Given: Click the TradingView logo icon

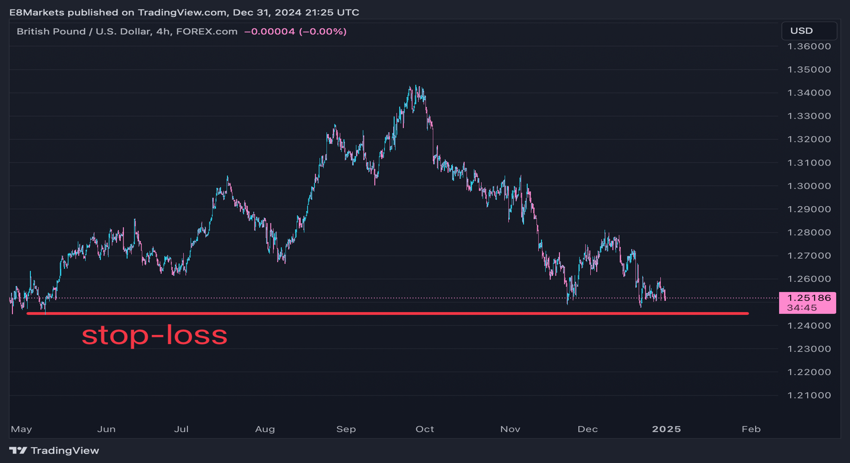Looking at the screenshot, I should pos(18,451).
